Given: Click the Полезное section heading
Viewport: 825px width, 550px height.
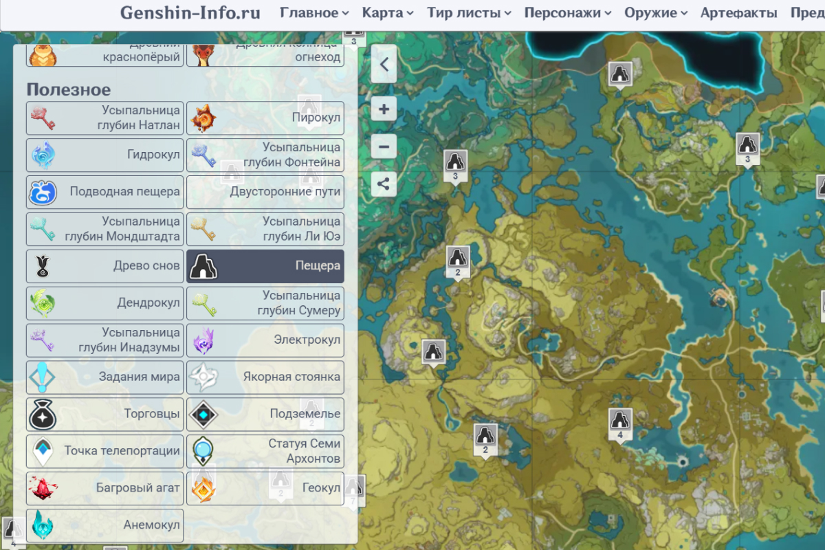Looking at the screenshot, I should click(69, 90).
